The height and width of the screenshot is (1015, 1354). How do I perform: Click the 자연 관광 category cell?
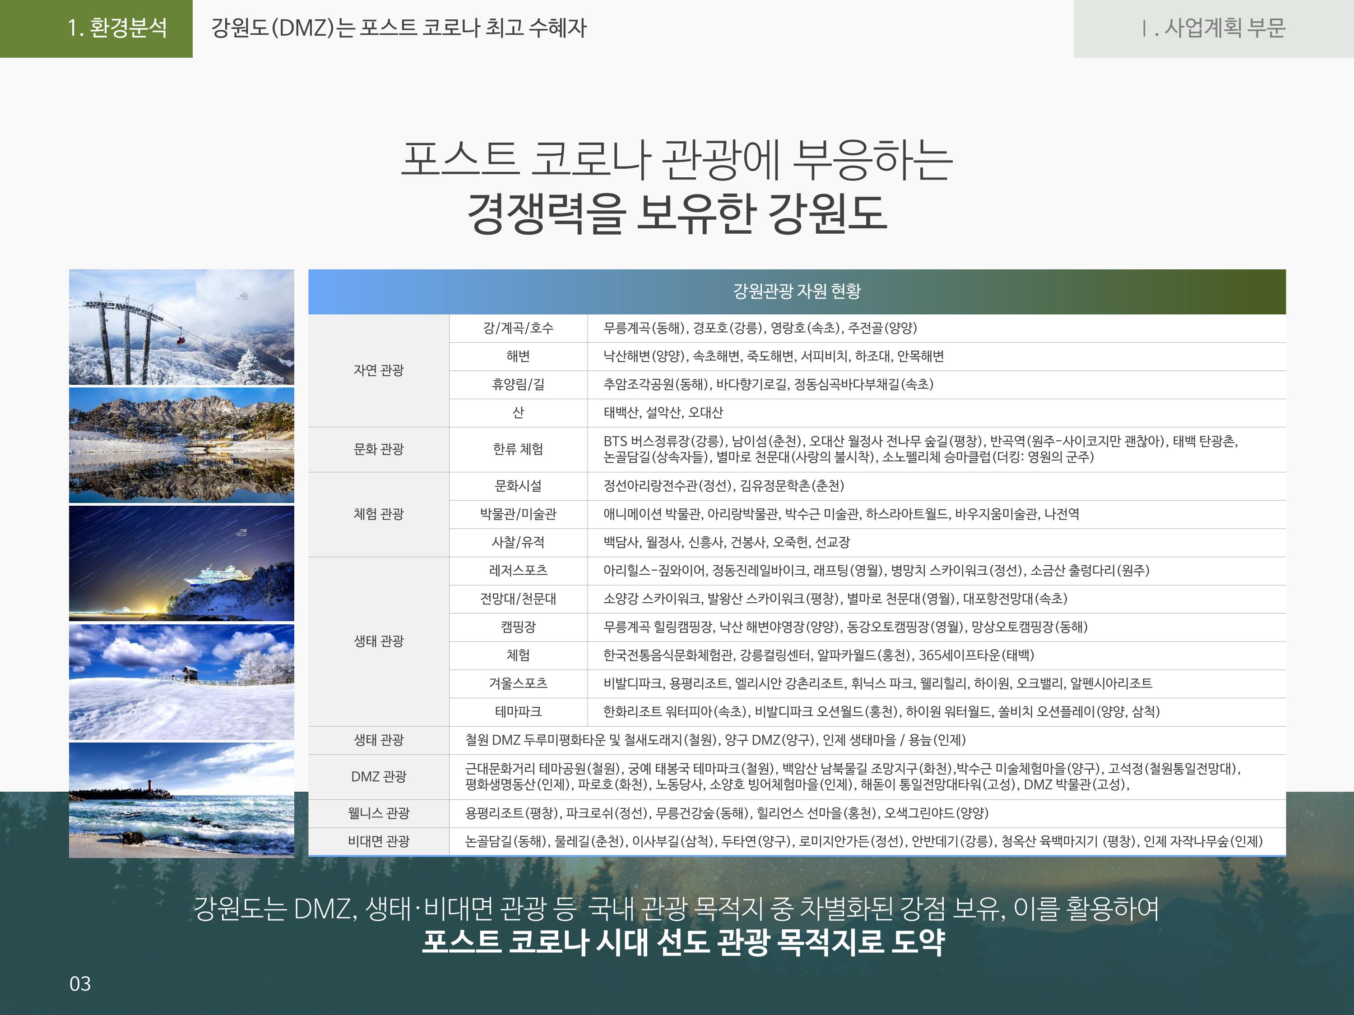tap(378, 370)
